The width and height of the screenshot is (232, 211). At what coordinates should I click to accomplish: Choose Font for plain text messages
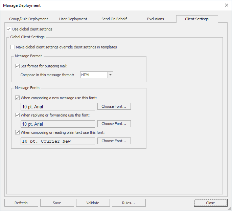point(114,141)
